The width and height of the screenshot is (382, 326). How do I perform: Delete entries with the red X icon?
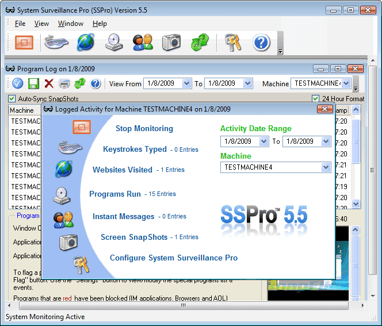click(49, 83)
